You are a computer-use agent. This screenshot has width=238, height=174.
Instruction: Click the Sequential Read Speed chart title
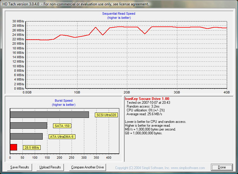click(x=119, y=14)
